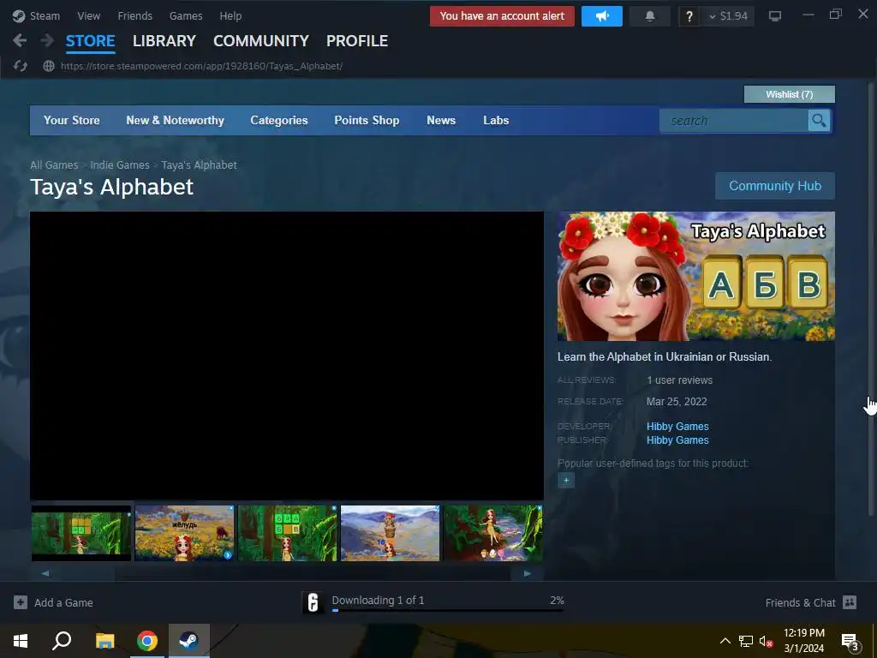Select the жёлудь acorn thumbnail
This screenshot has width=877, height=658.
[184, 533]
